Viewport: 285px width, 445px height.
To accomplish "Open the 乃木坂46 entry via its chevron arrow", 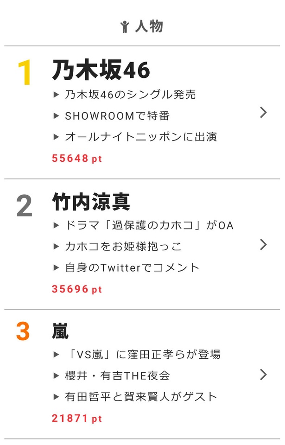I will click(263, 113).
